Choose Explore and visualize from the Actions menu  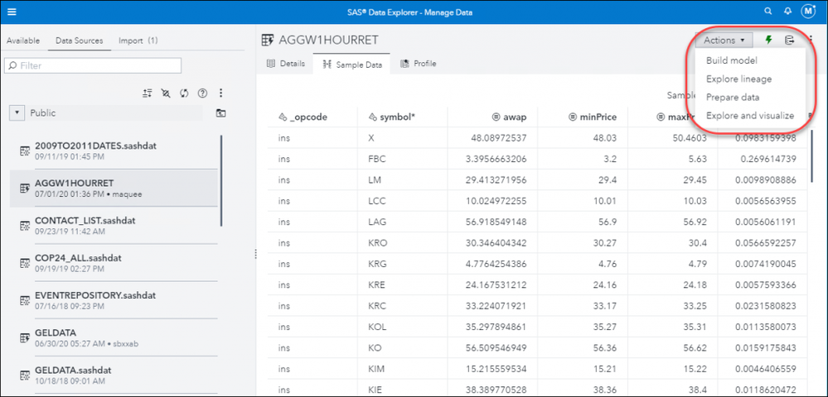click(x=750, y=116)
